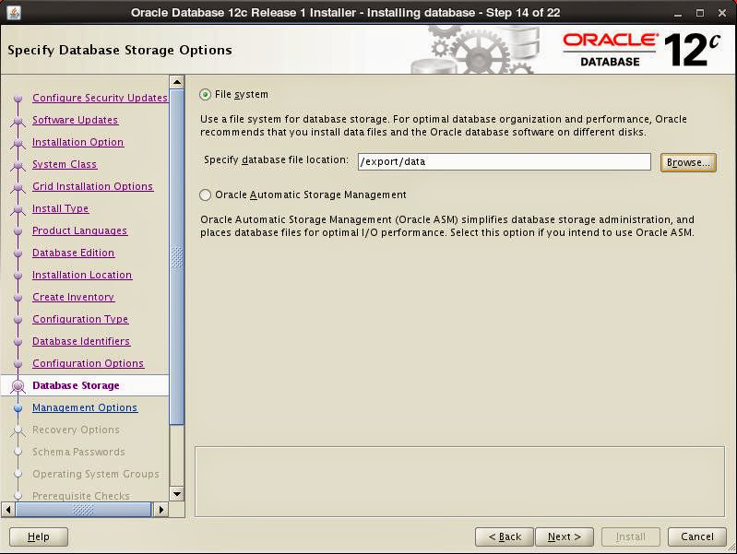This screenshot has height=554, width=737.
Task: Click the Management Options step bullet icon
Action: 18,407
